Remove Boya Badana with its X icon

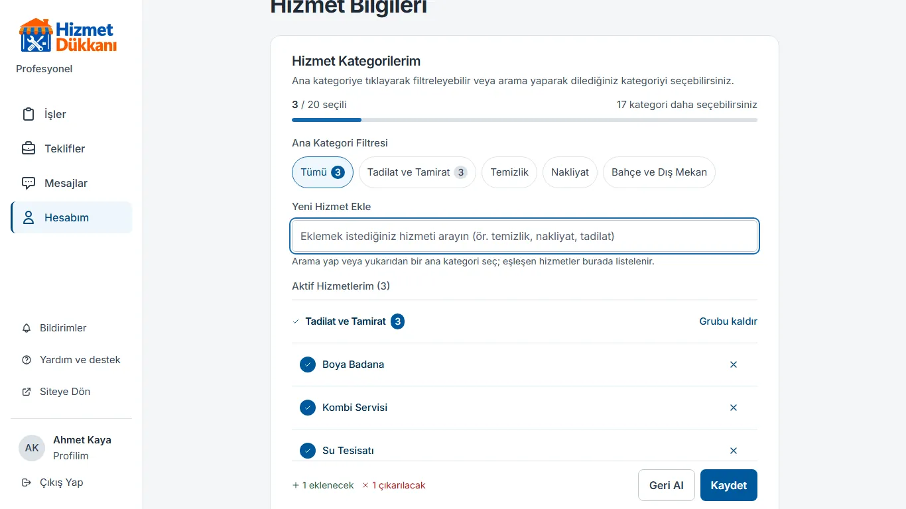734,365
